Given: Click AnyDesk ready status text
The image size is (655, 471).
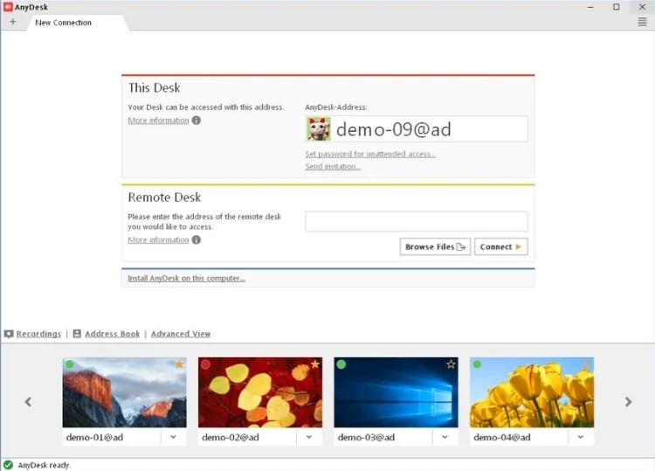Looking at the screenshot, I should click(45, 465).
